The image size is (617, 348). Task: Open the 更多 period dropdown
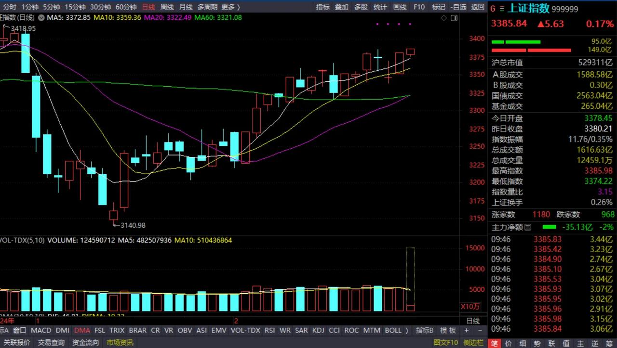pos(231,7)
